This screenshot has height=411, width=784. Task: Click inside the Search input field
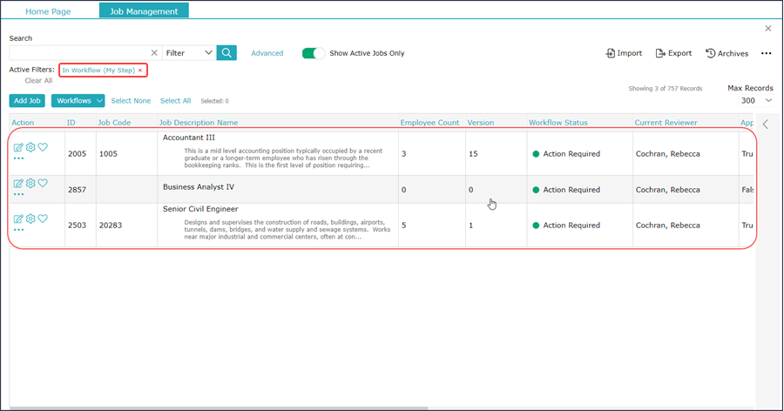point(78,53)
